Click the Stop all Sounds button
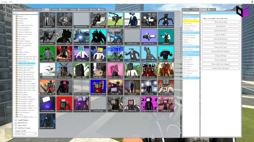This screenshot has height=142, width=254. point(221,26)
